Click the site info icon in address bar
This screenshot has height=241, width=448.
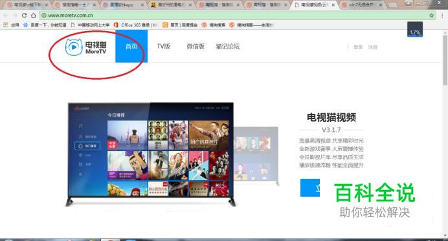44,16
